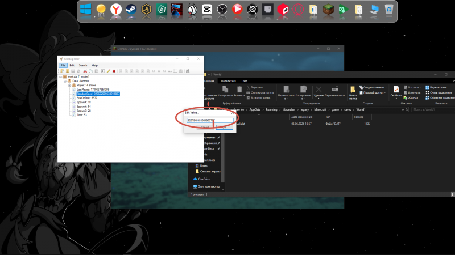Collapse the Data: 8 entries node
Image resolution: width=455 pixels, height=255 pixels.
[x=65, y=81]
